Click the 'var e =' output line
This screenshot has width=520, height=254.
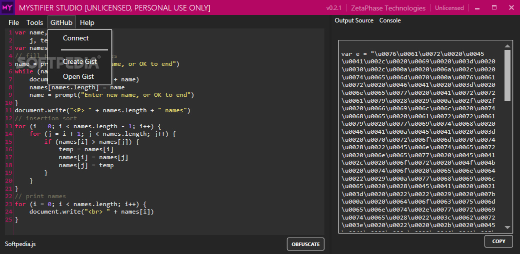(x=413, y=54)
